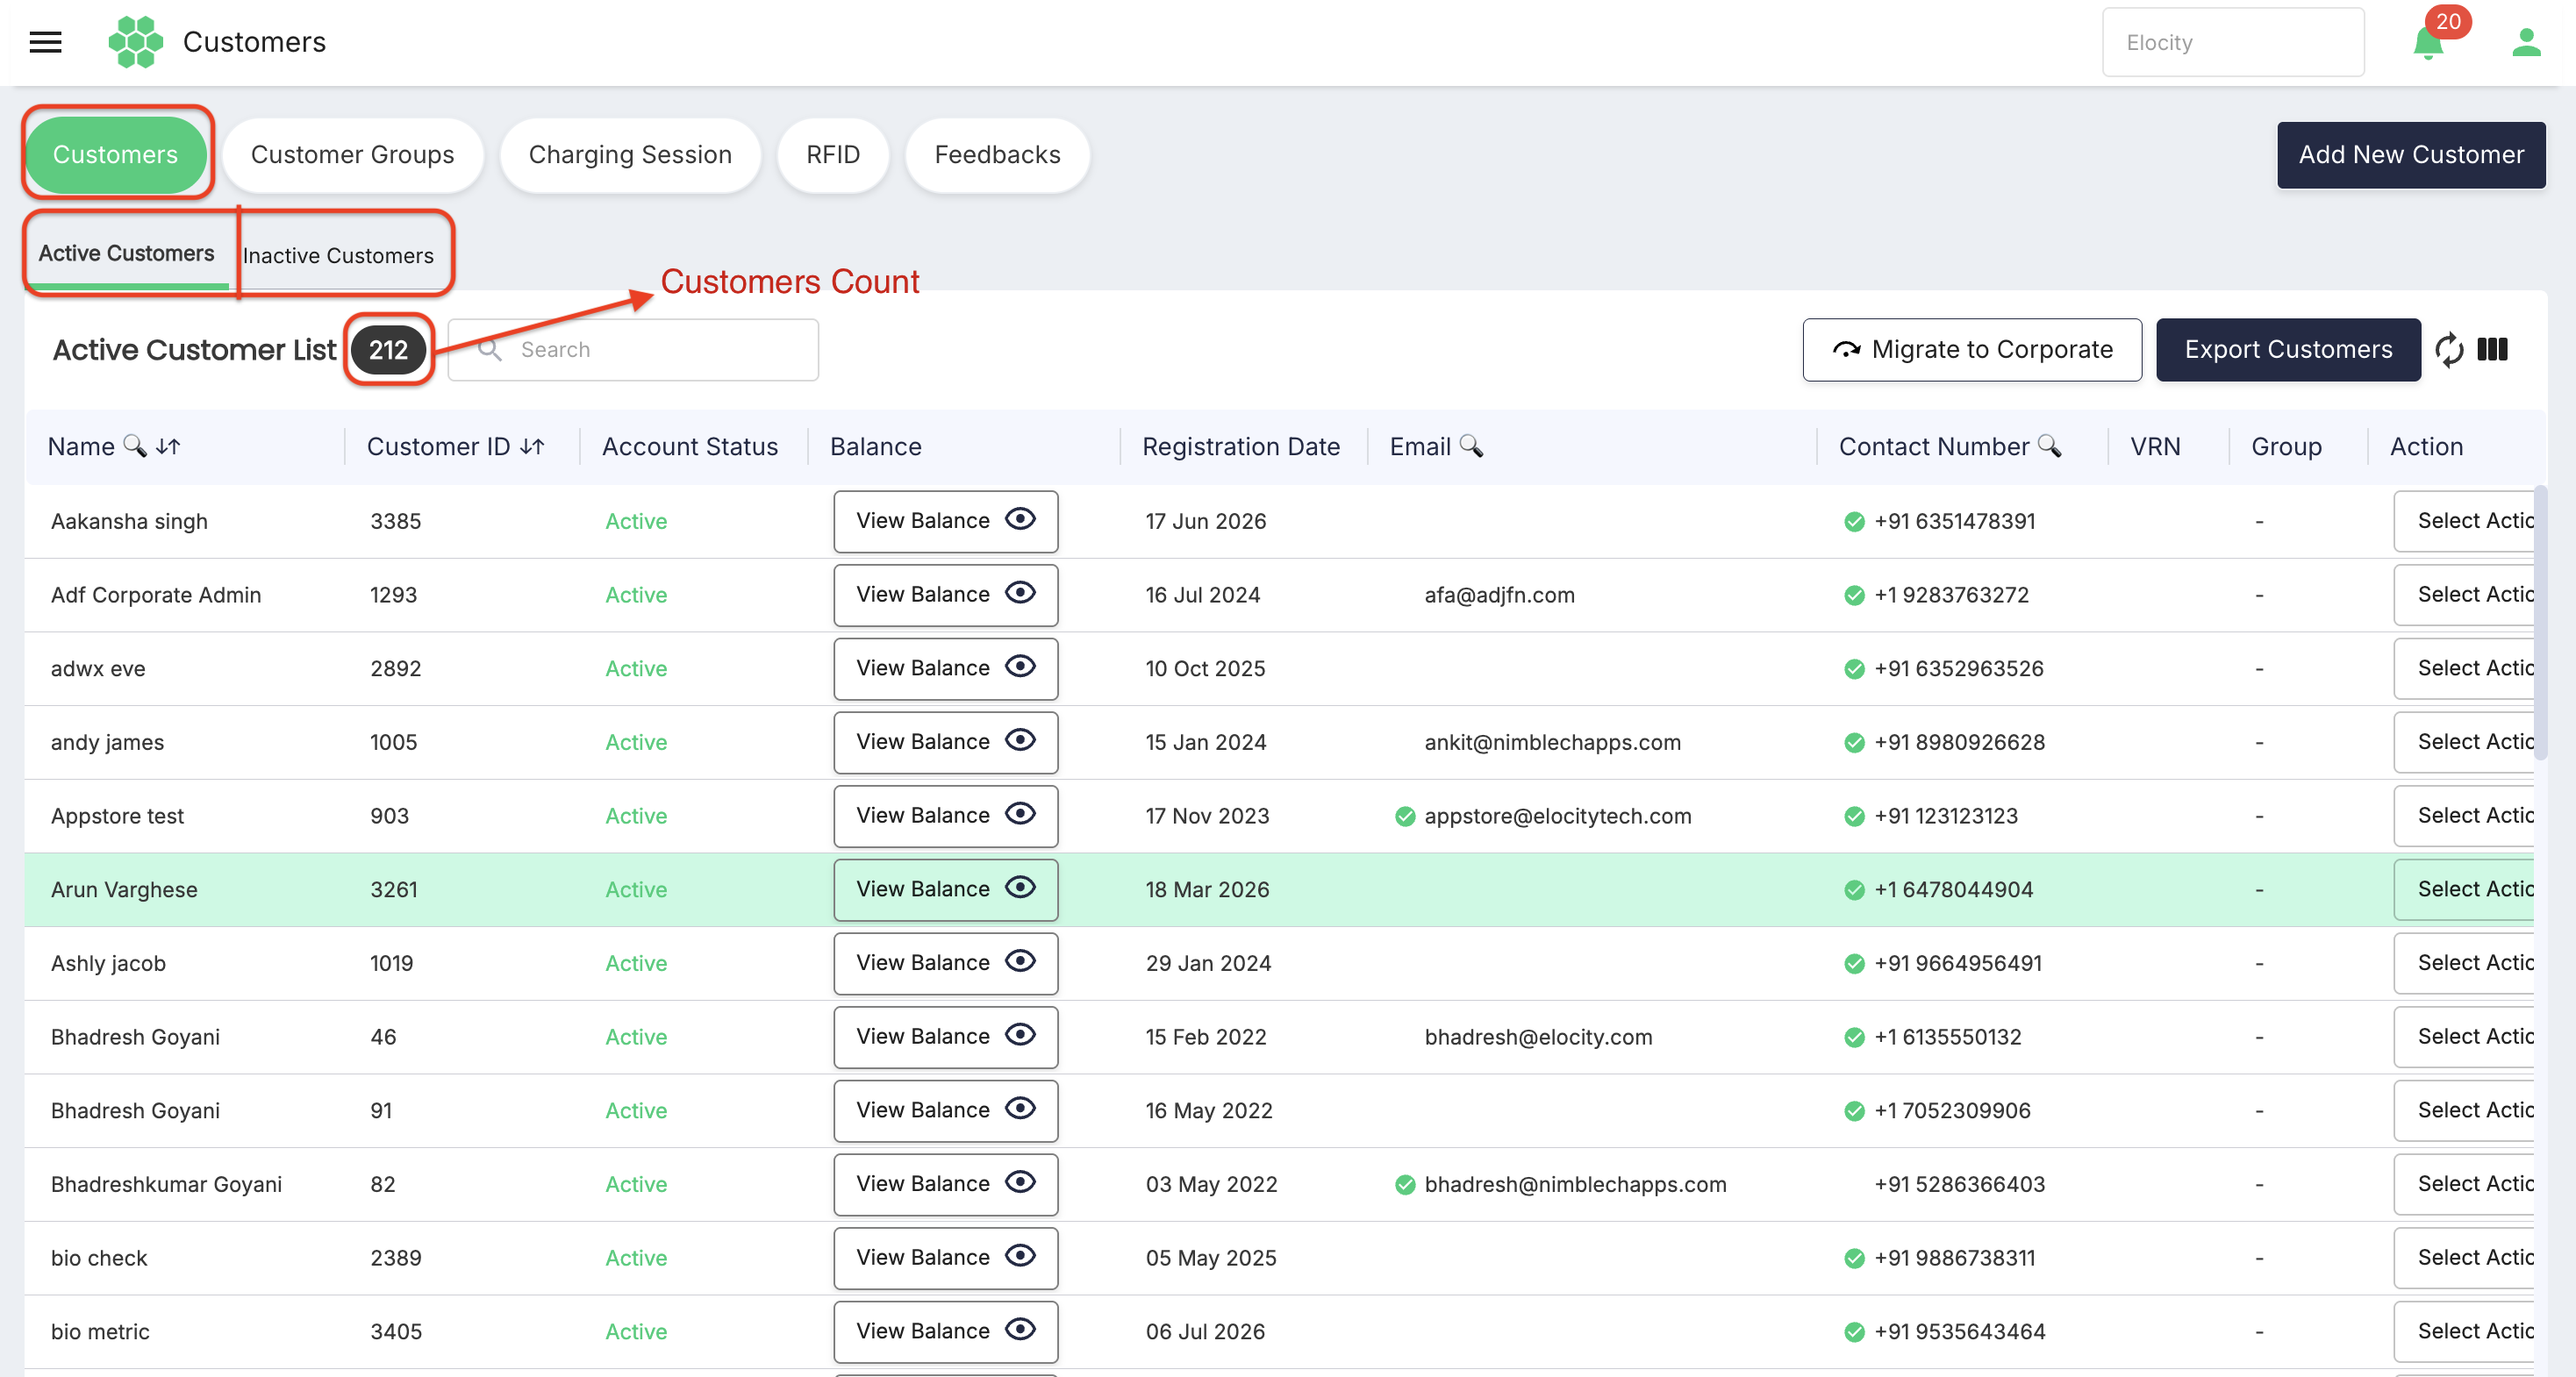Show balance for Bhadreshkumar Goyani
This screenshot has width=2576, height=1377.
[945, 1184]
